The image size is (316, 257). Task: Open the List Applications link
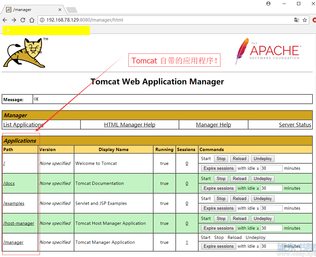pos(23,125)
